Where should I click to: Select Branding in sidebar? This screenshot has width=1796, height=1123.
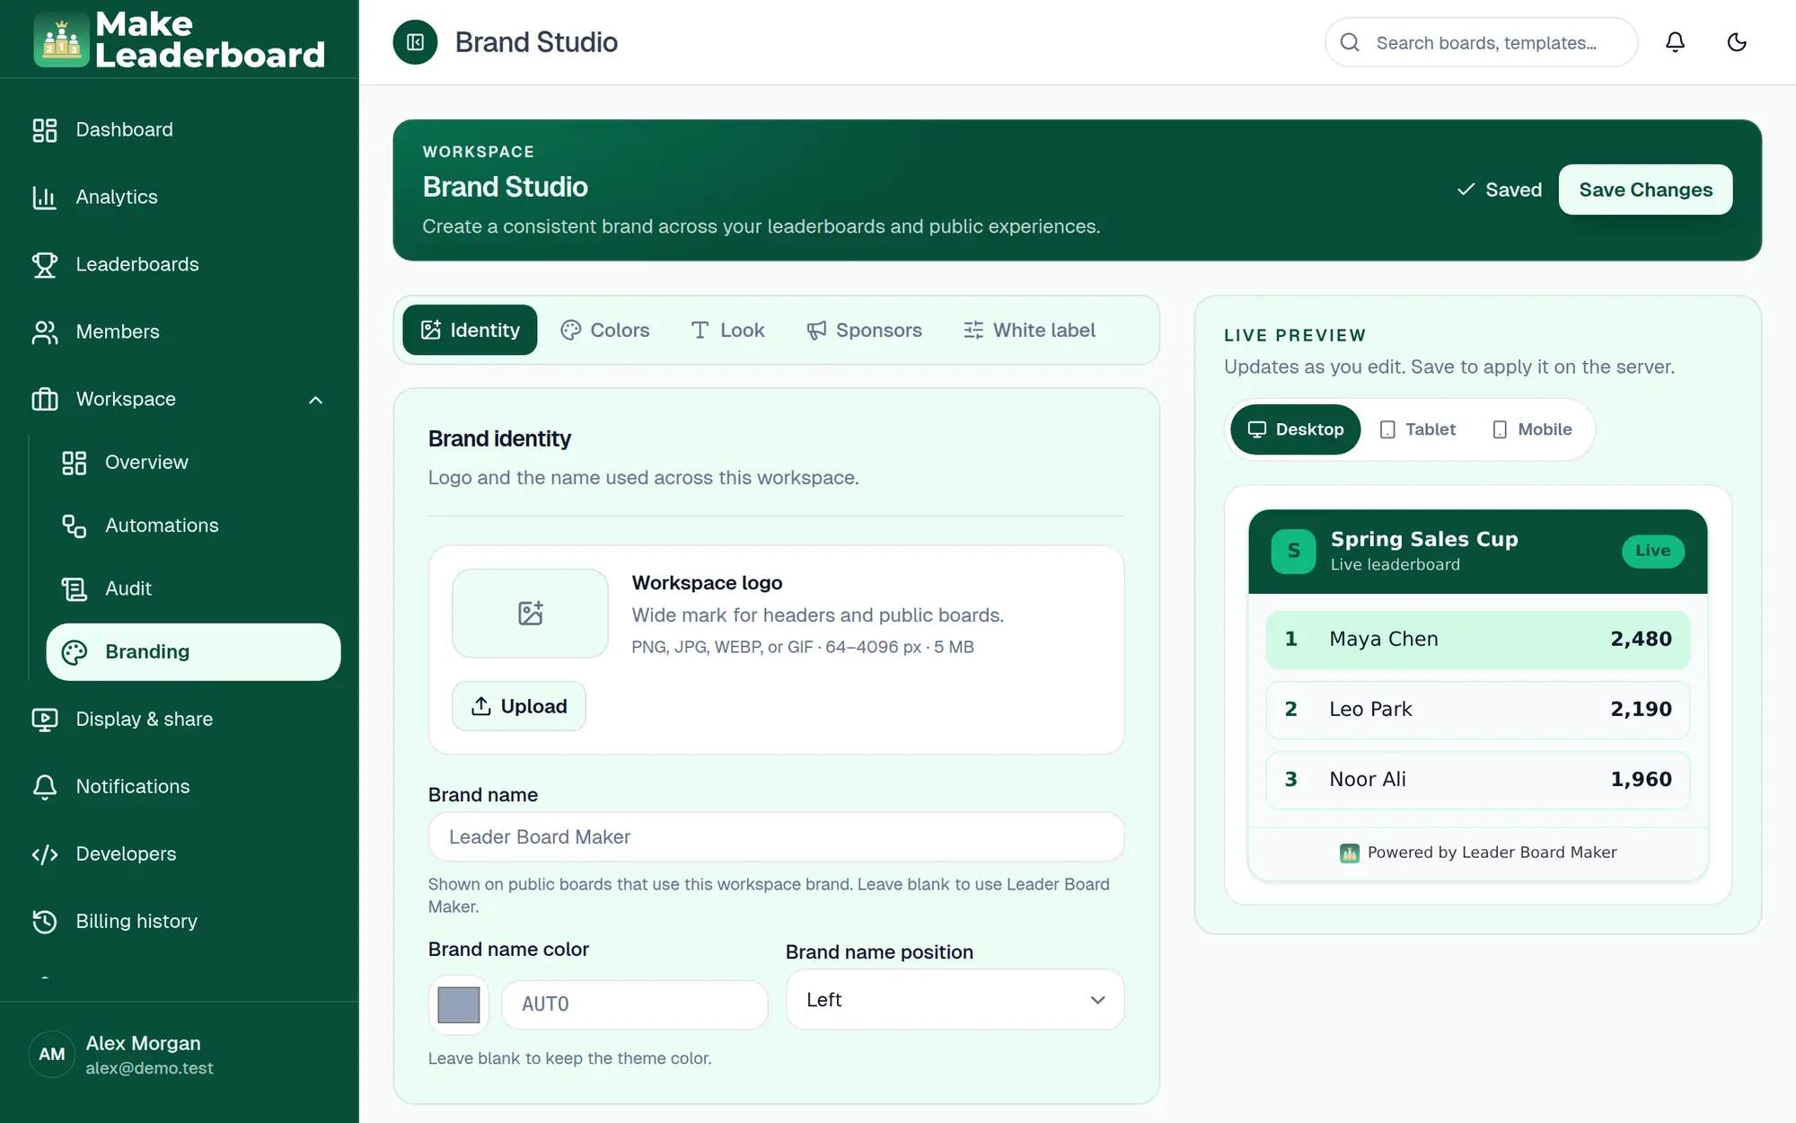193,651
